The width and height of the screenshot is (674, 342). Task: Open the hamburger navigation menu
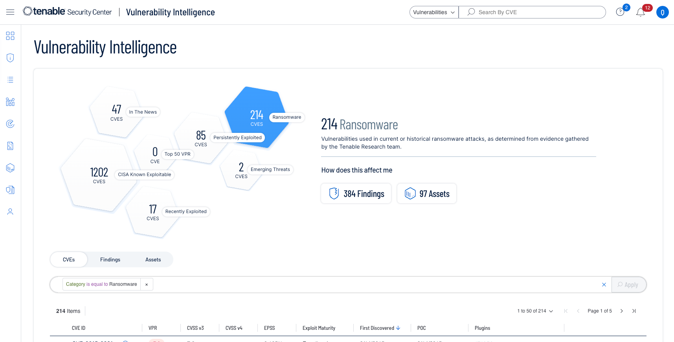[x=10, y=12]
